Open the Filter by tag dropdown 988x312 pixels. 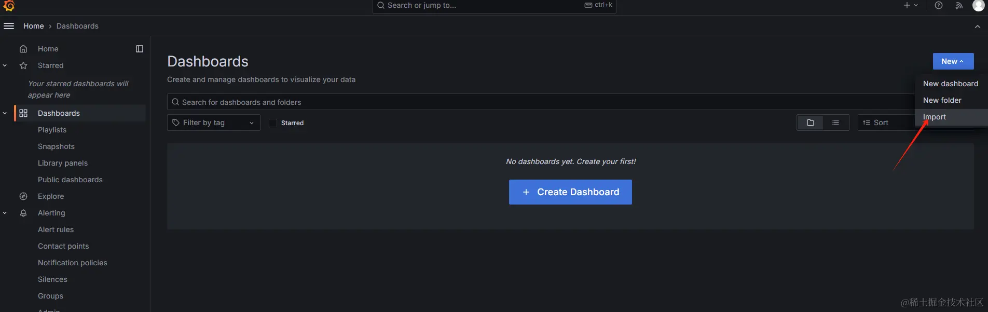(213, 123)
